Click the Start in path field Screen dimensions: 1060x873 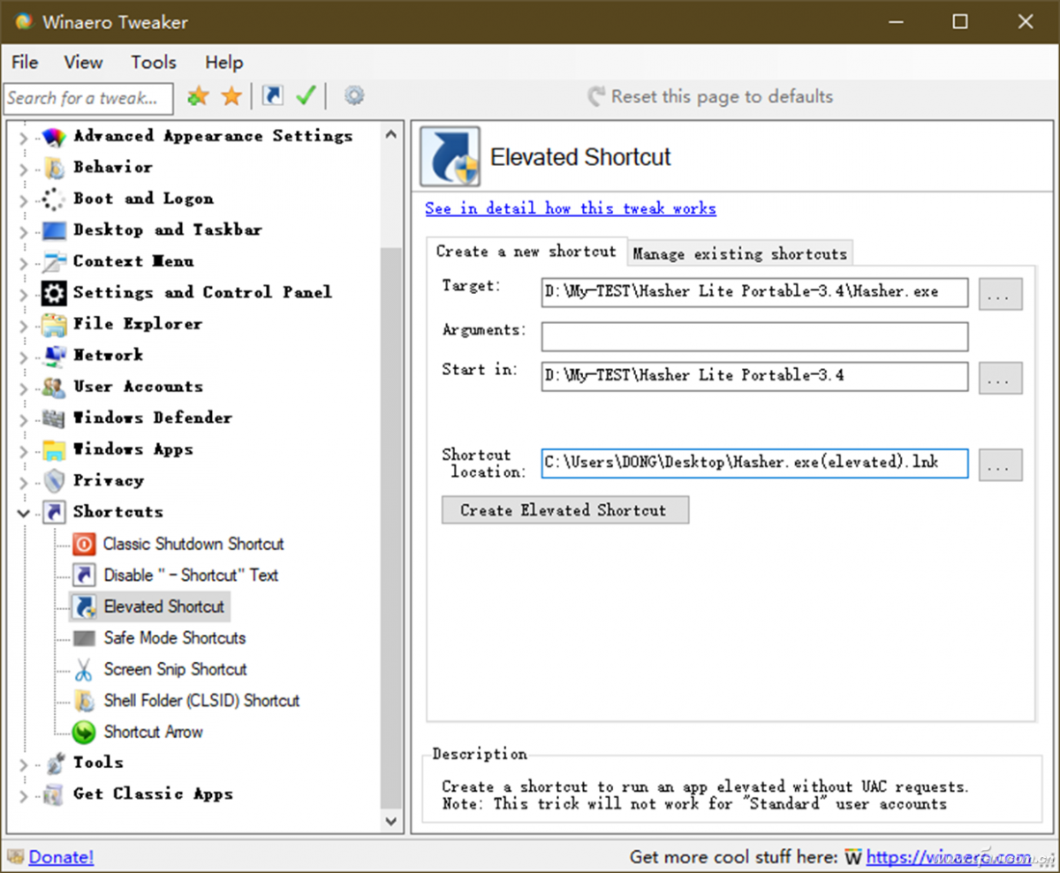[754, 376]
